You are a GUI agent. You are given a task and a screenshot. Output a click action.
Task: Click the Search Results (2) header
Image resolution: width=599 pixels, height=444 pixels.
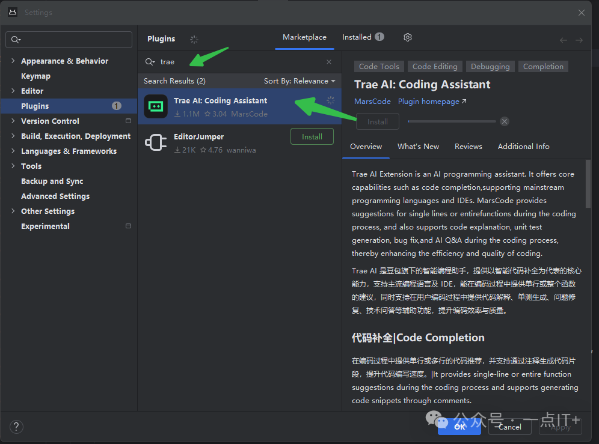[174, 81]
